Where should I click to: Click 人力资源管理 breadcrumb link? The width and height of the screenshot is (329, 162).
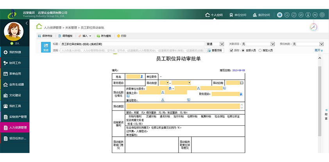[x=53, y=28]
